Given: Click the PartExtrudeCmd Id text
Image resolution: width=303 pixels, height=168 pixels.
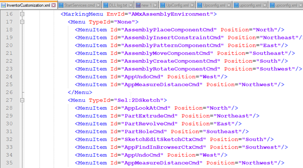Looking at the screenshot, I should click(x=149, y=116).
